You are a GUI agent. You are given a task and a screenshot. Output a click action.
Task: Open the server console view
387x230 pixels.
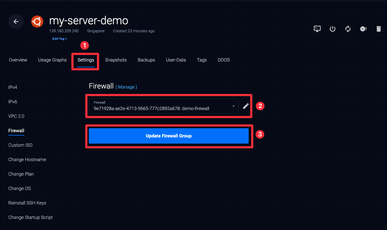click(x=317, y=29)
